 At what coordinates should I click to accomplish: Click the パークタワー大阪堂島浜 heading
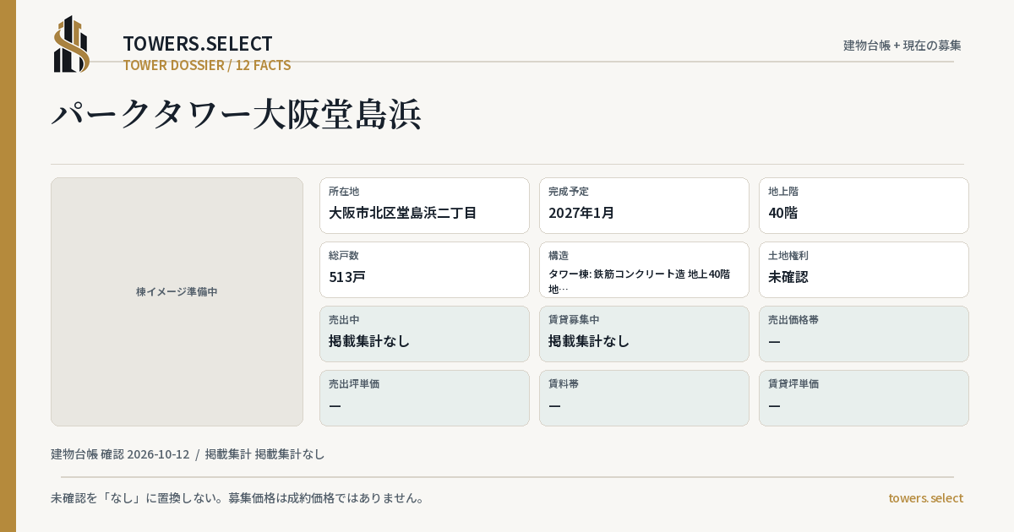[x=237, y=114]
